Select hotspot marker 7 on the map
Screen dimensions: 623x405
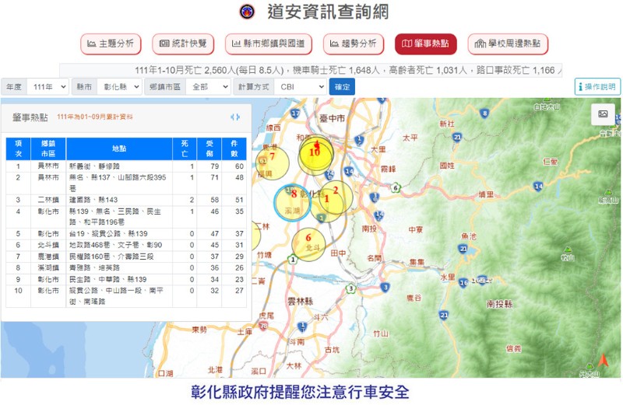coord(272,158)
